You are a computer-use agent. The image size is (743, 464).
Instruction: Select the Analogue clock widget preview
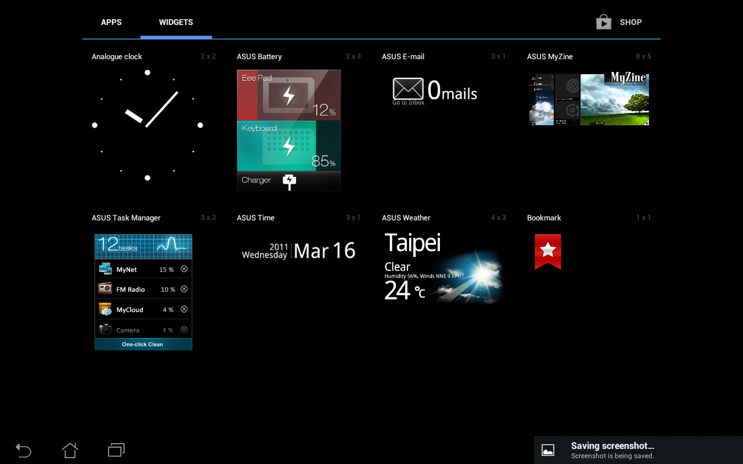pos(147,125)
